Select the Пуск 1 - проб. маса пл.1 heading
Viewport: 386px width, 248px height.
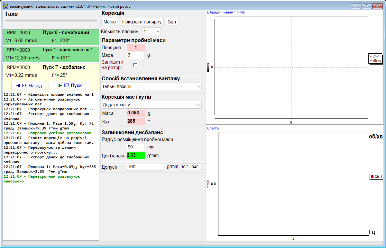click(x=68, y=50)
